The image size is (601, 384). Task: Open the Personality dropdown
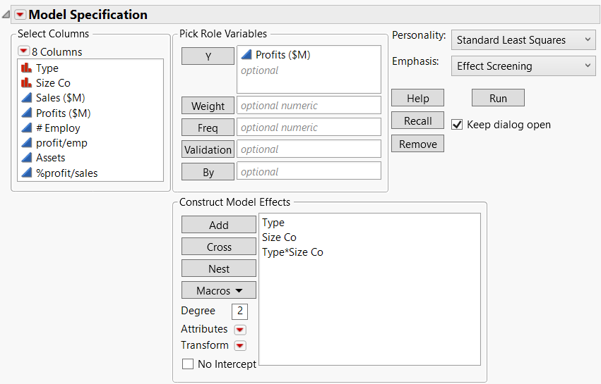523,40
